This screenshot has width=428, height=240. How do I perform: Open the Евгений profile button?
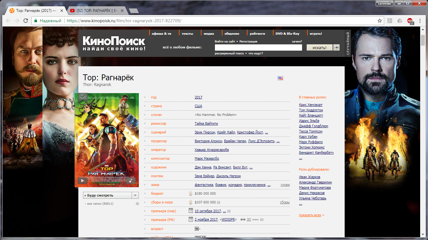coord(384,3)
